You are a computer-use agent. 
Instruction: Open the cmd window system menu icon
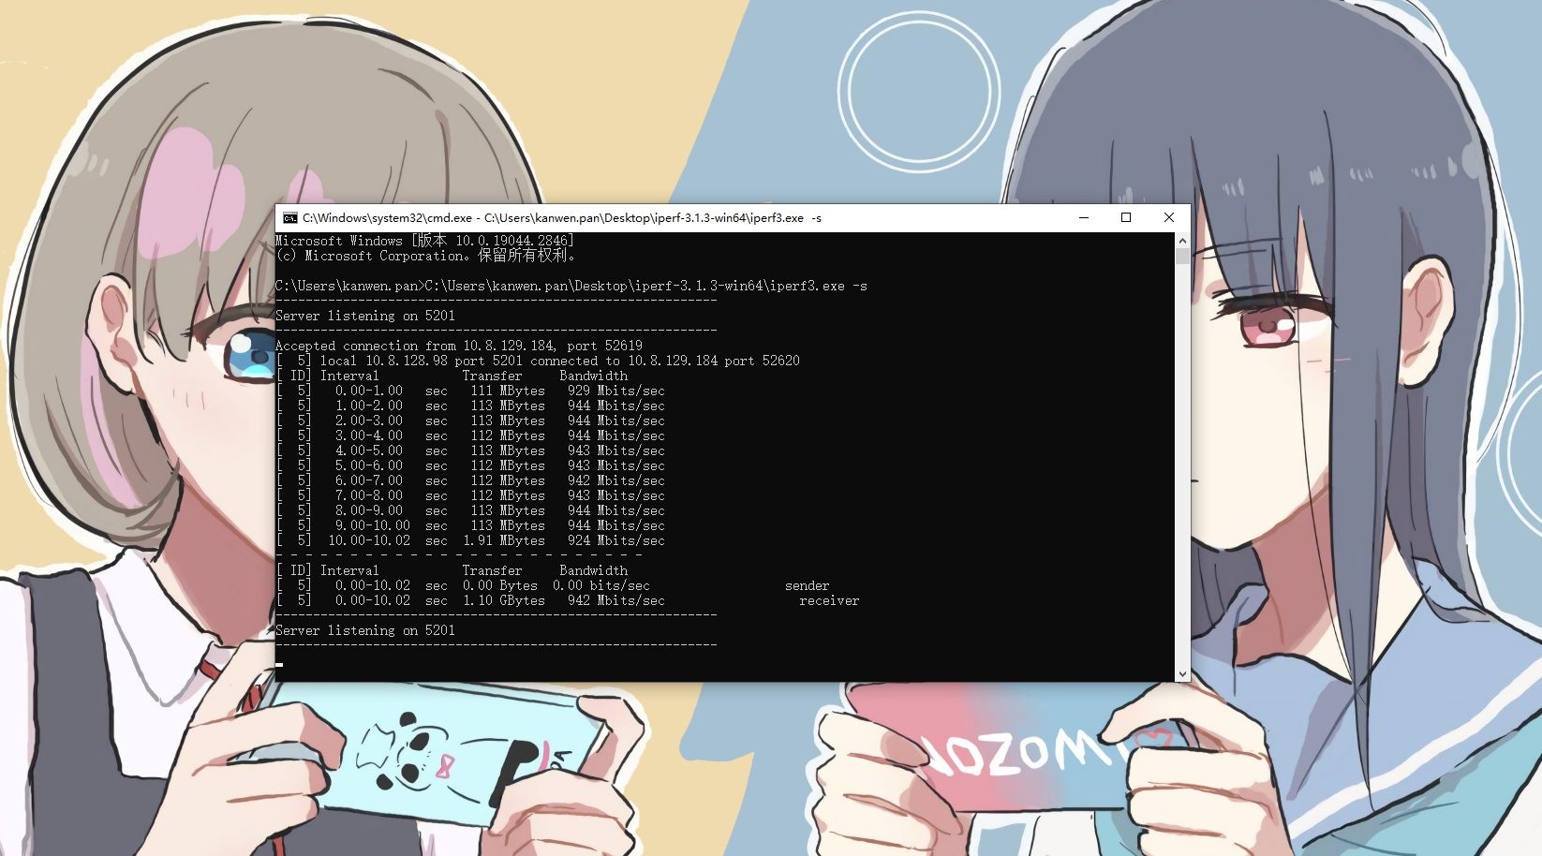[290, 218]
